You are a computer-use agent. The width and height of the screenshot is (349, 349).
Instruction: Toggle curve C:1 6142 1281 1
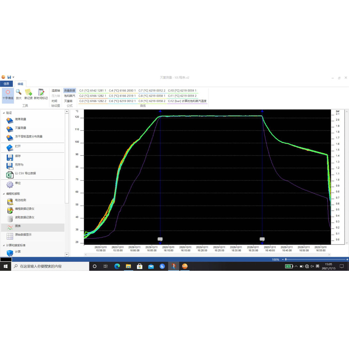click(92, 90)
